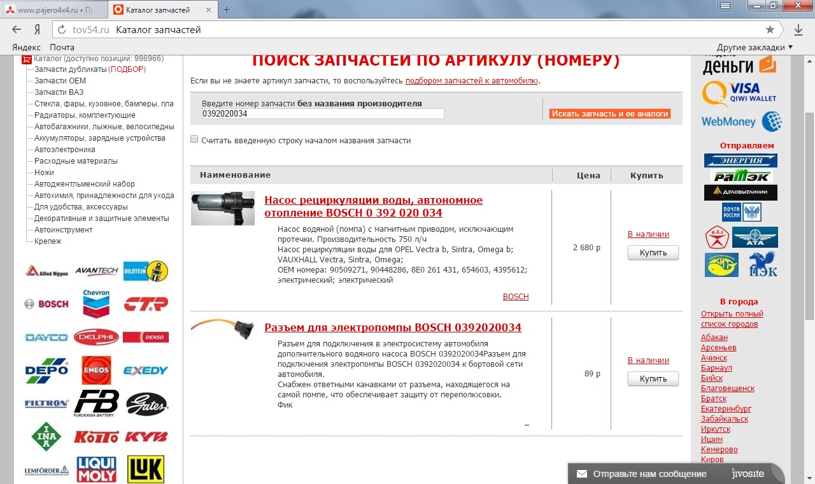Click the Gates brand logo
Image resolution: width=815 pixels, height=484 pixels.
coord(146,403)
